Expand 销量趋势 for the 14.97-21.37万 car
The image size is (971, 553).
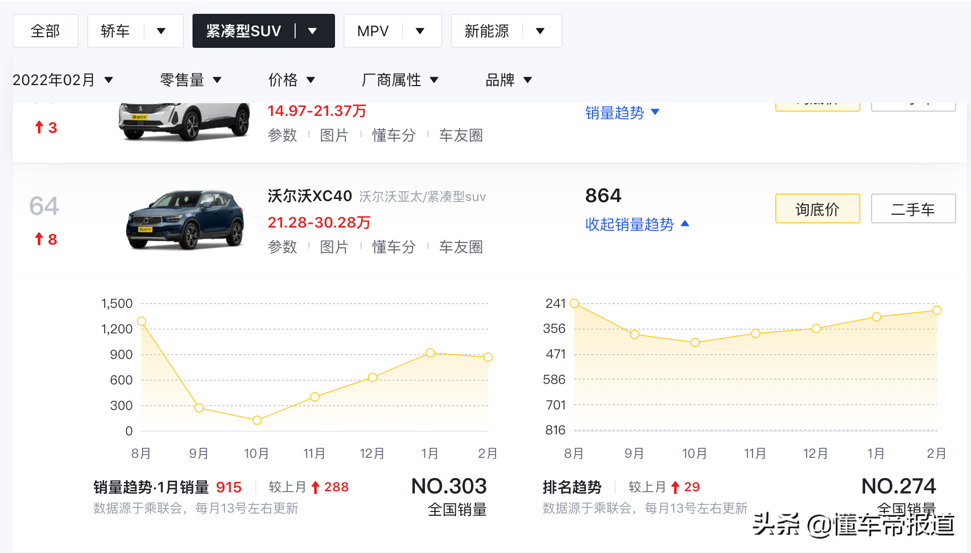point(622,112)
